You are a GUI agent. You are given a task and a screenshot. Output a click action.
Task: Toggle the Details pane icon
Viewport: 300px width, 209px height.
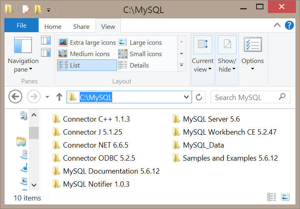pos(46,52)
